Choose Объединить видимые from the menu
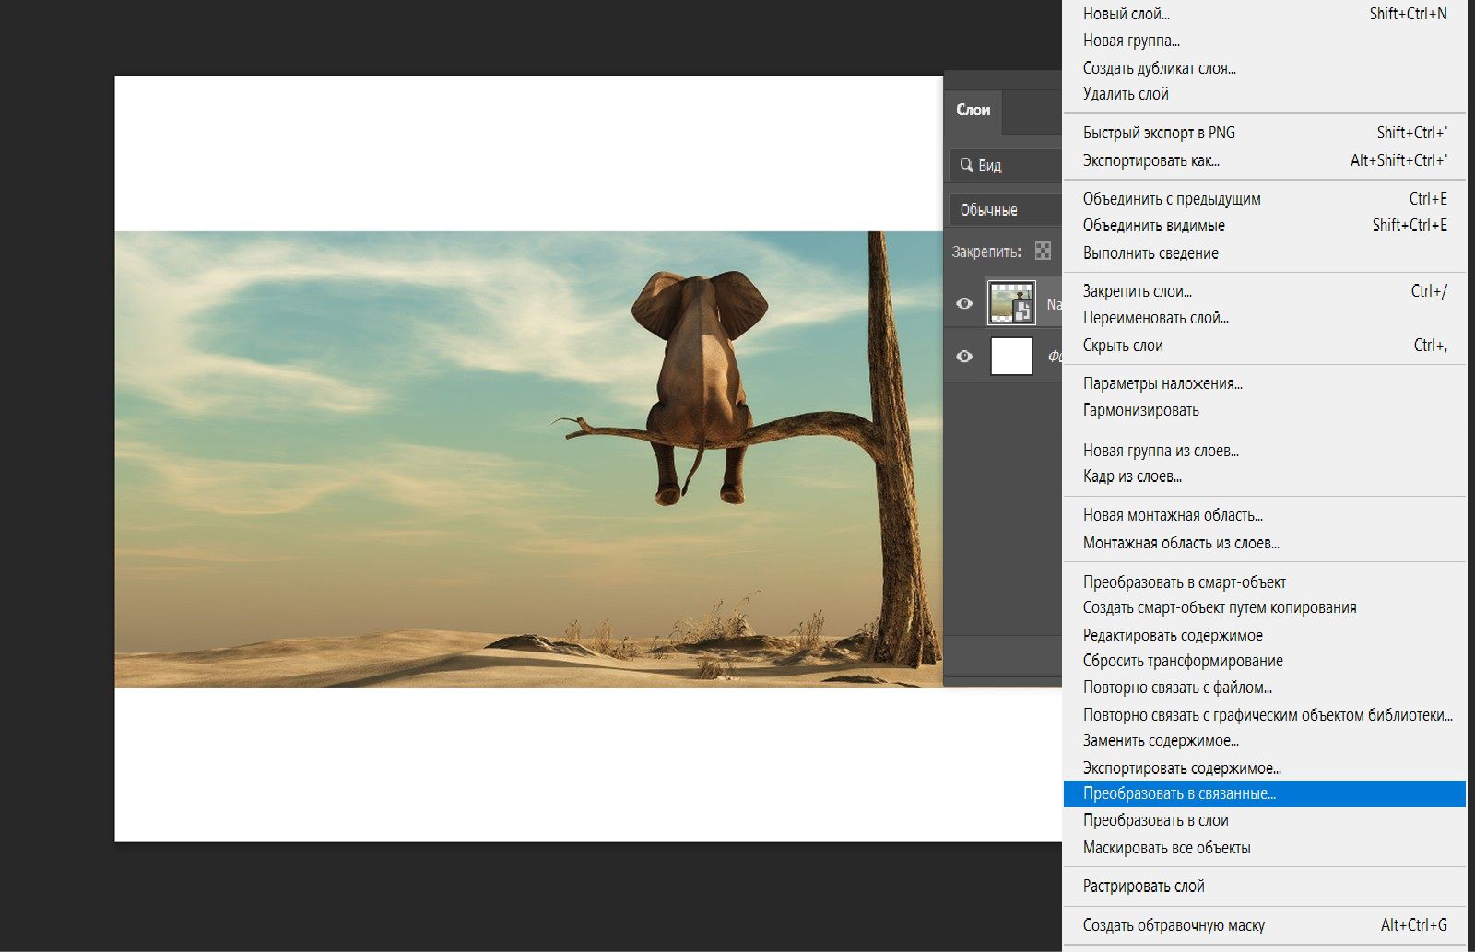Screen dimensions: 1475x952 tap(1153, 226)
